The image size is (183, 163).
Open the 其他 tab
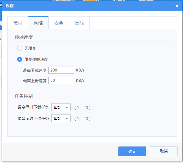click(x=79, y=23)
